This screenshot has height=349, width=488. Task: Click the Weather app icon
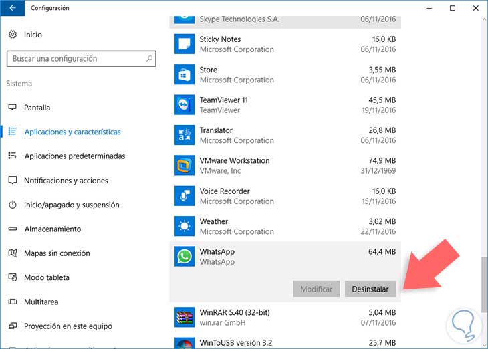point(185,226)
